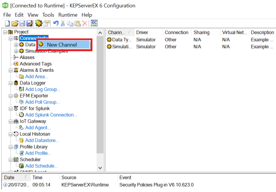Open the Tools menu
The width and height of the screenshot is (276, 192).
[x=48, y=14]
